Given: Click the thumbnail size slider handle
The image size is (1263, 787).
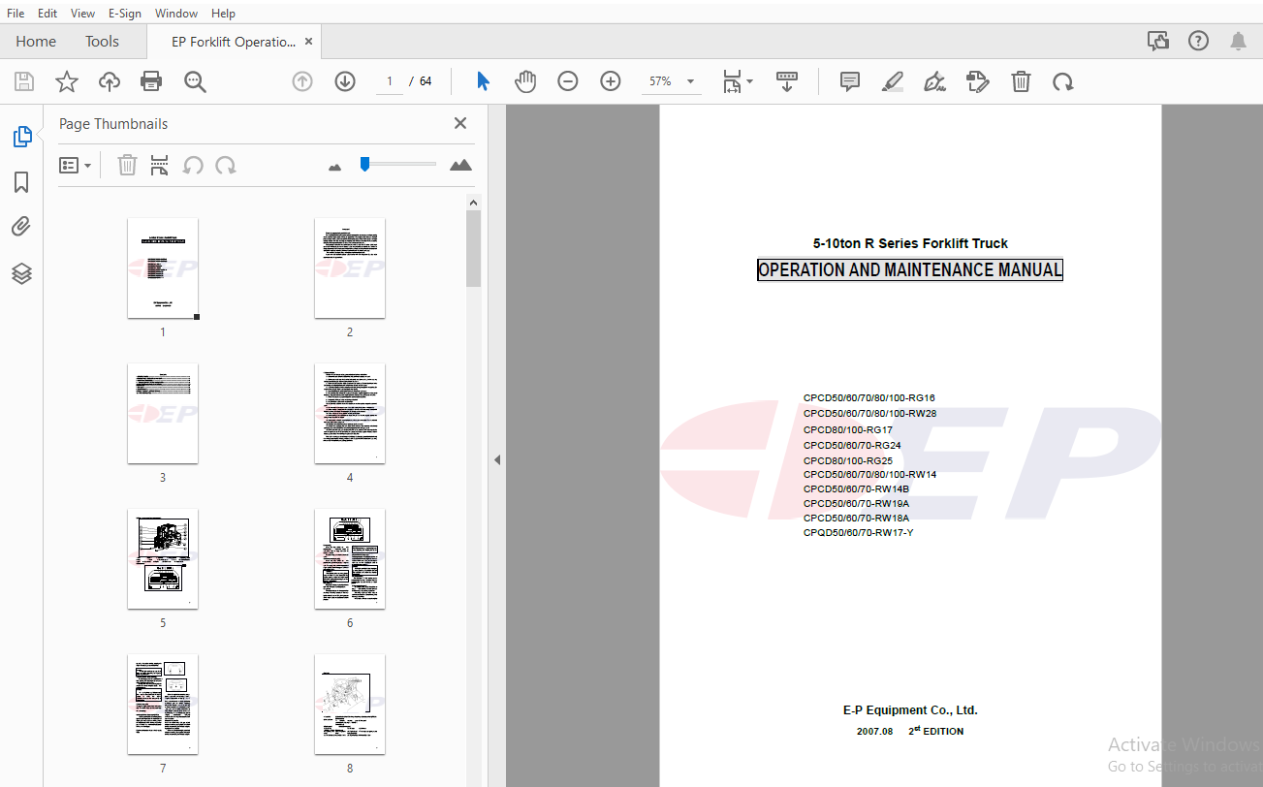Looking at the screenshot, I should click(x=364, y=164).
